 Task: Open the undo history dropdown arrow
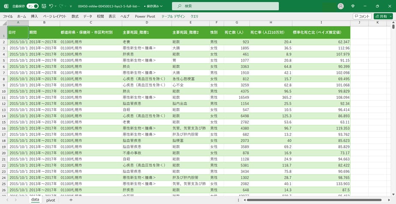[x=56, y=6]
